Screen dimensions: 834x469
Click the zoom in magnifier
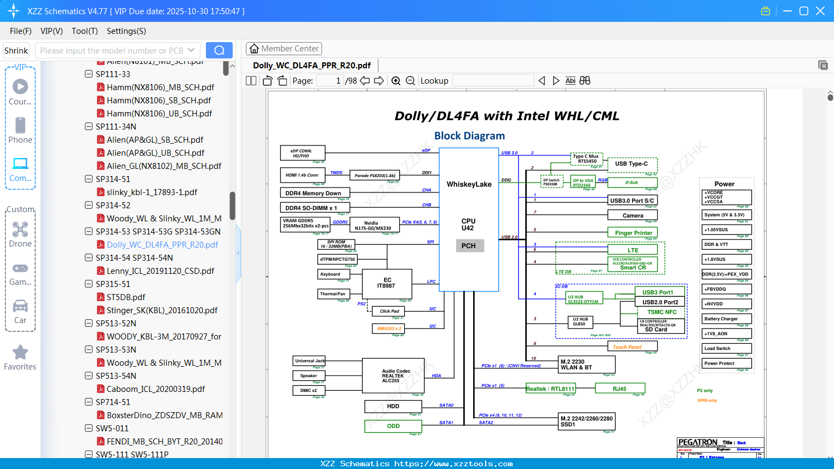pyautogui.click(x=396, y=81)
